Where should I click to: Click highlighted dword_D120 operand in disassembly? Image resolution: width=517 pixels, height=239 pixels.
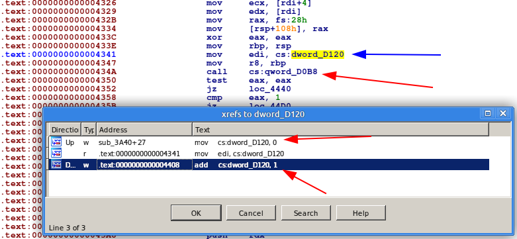(318, 54)
